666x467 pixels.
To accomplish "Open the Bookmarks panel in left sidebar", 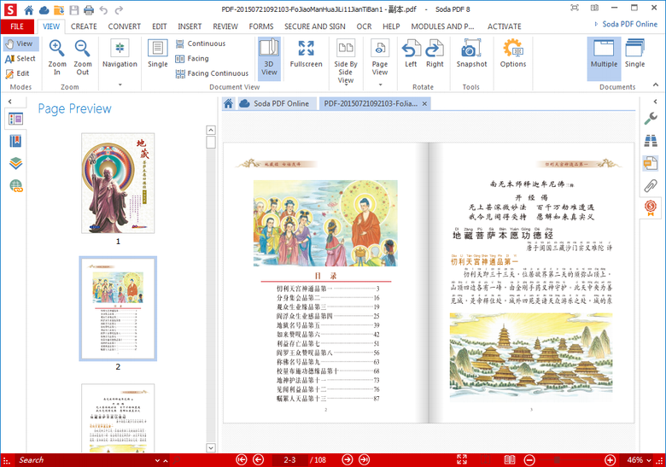I will [15, 141].
